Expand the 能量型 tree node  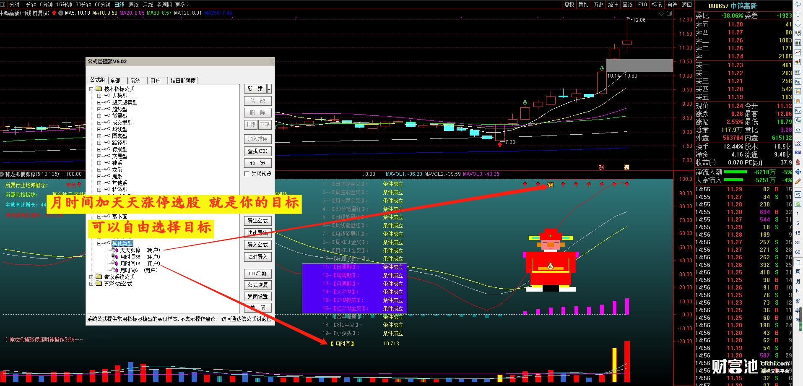tap(99, 116)
